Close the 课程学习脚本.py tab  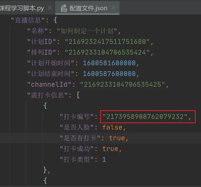pyautogui.click(x=50, y=8)
